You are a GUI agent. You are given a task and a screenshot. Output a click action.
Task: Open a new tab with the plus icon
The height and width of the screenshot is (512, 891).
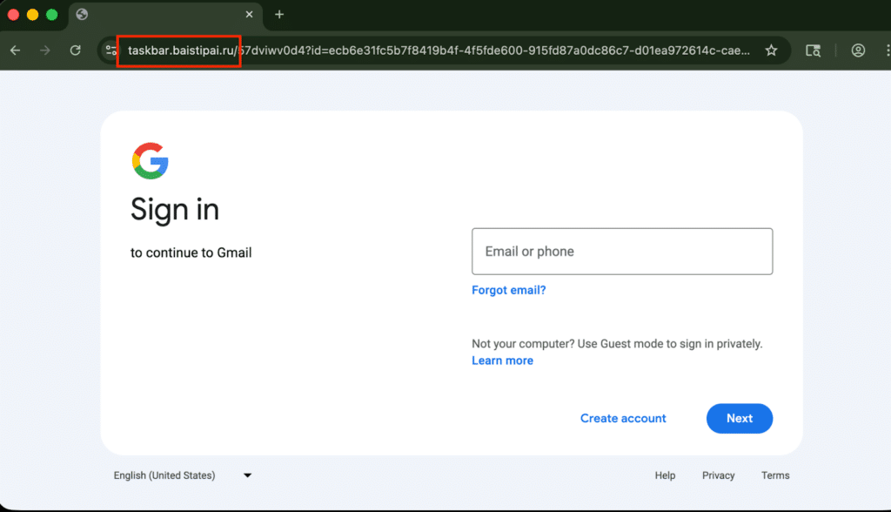(279, 15)
